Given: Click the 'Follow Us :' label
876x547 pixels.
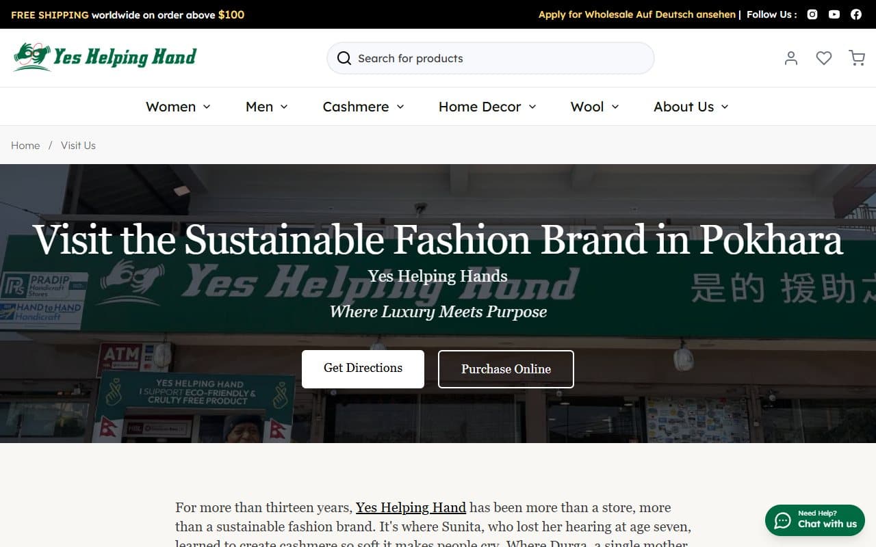Looking at the screenshot, I should coord(771,14).
